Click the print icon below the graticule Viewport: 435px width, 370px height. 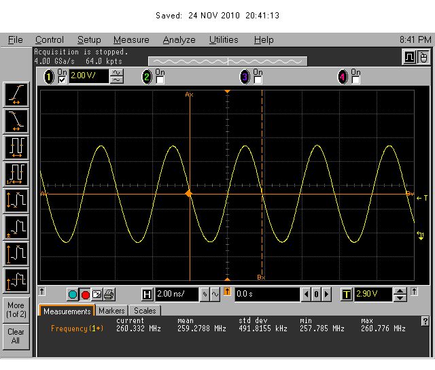pos(109,295)
